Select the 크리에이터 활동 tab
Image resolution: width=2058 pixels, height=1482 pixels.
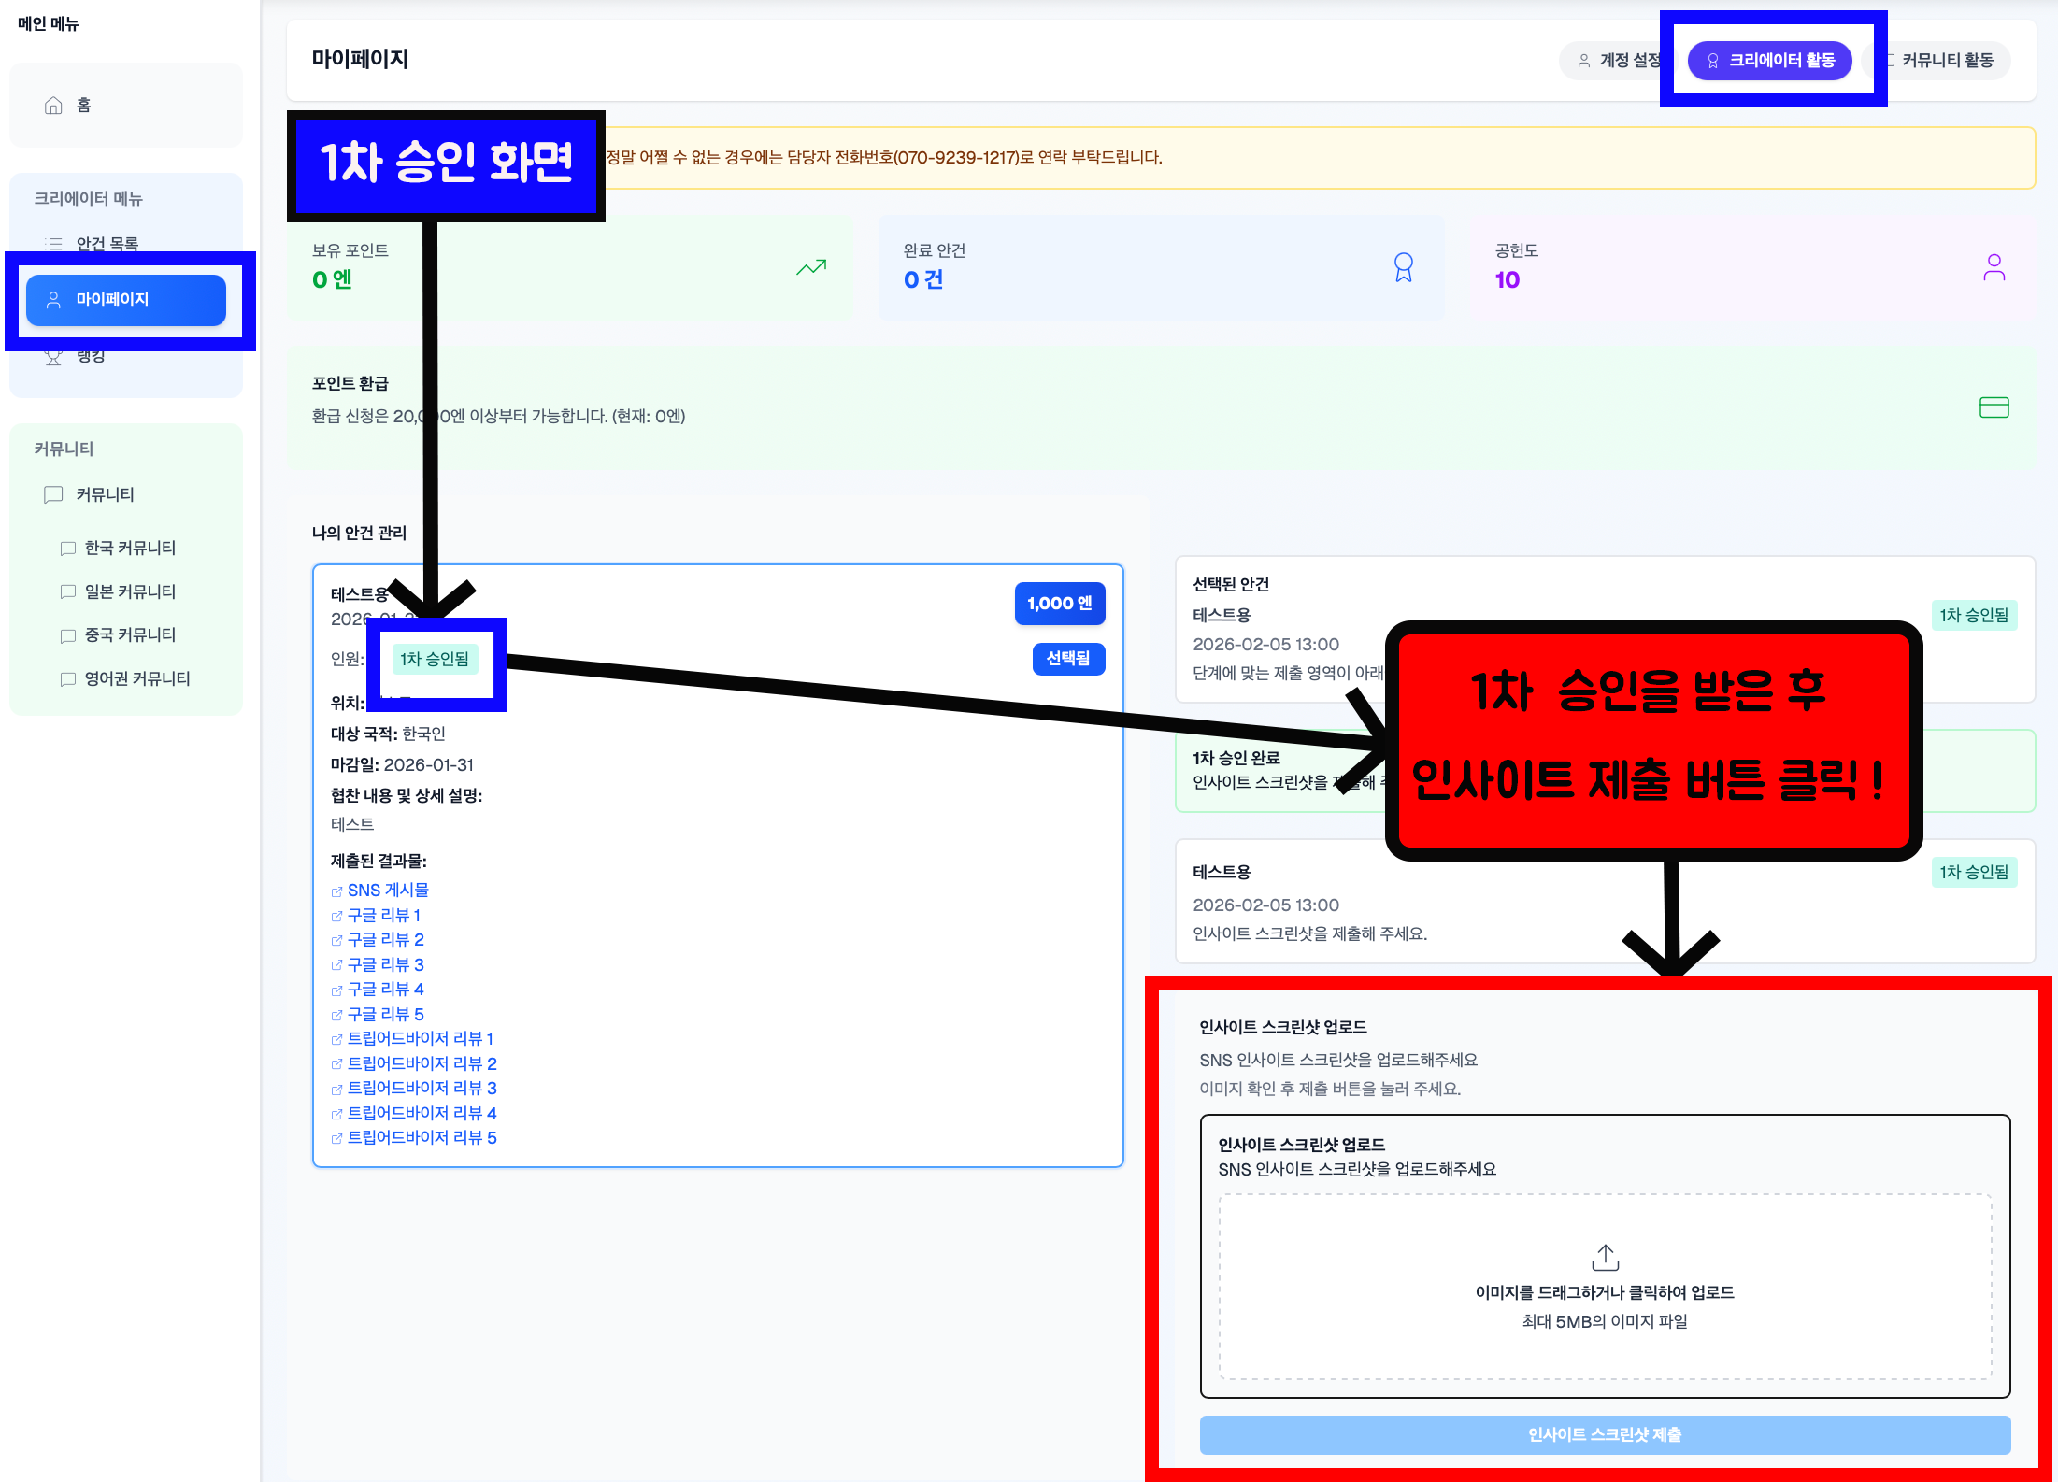pos(1769,61)
